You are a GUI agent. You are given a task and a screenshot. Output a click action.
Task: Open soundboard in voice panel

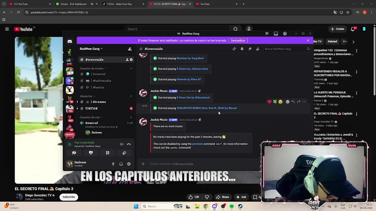(124, 153)
